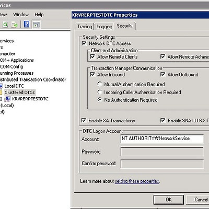The image size is (209, 209).
Task: Open Help via the question mark icon
Action: coord(27,24)
